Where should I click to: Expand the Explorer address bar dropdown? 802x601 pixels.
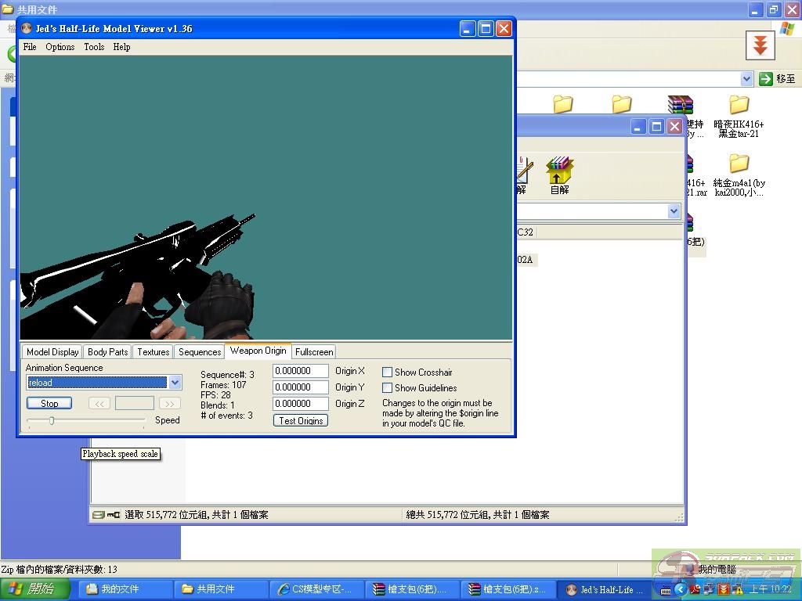[746, 79]
